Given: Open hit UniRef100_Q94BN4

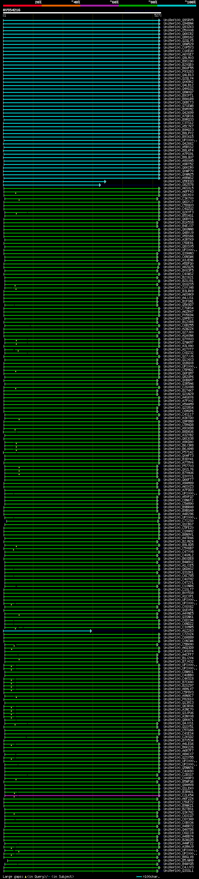Looking at the screenshot, I should (178, 24).
